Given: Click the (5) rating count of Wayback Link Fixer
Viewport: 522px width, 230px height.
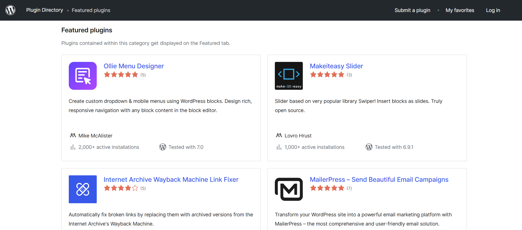Looking at the screenshot, I should 143,188.
